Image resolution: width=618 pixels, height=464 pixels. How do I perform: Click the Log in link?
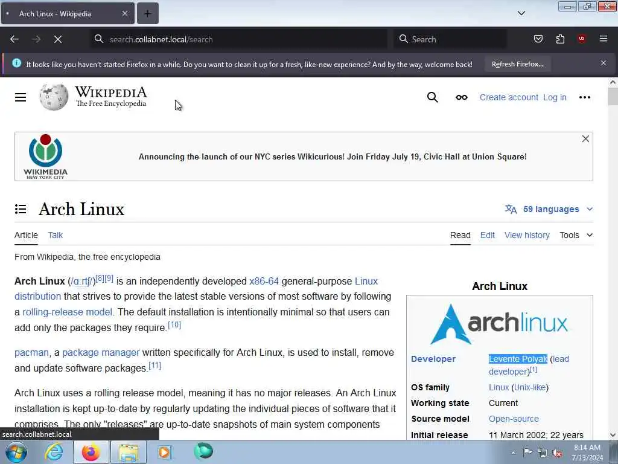[x=555, y=97]
